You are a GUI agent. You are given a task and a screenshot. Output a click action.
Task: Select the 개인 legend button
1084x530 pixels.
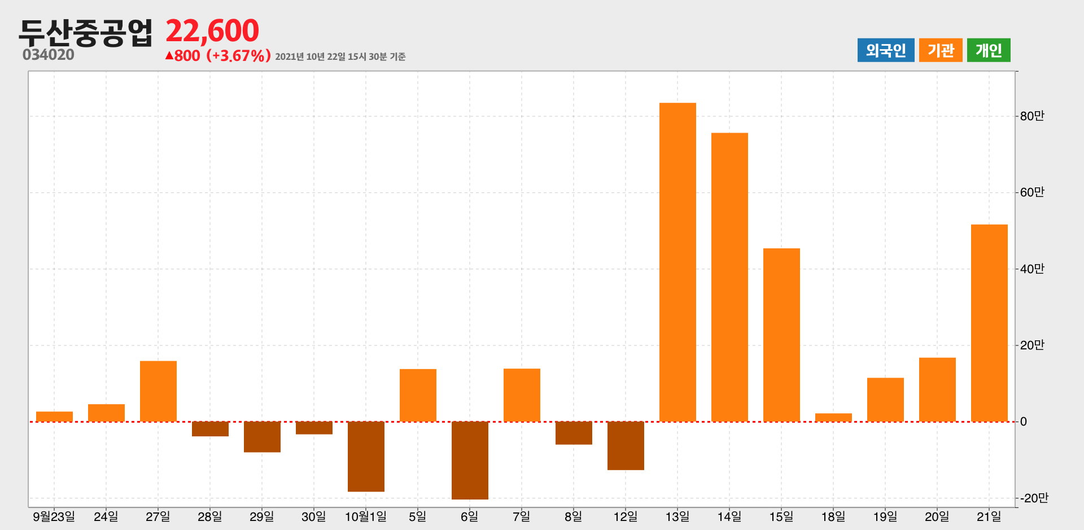tap(989, 50)
